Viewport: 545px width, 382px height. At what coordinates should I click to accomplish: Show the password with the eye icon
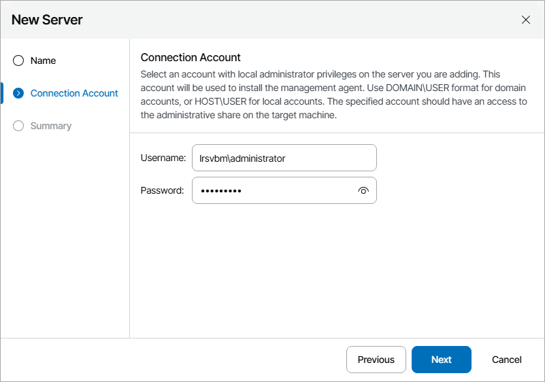[x=363, y=191]
